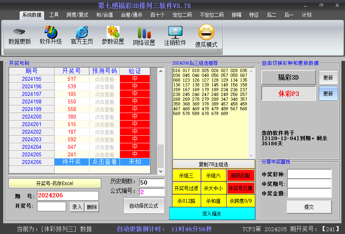
Task: Activate 傻瓜模式 smiley face icon
Action: tap(206, 32)
